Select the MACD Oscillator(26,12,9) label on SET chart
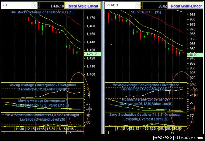 click(42, 87)
